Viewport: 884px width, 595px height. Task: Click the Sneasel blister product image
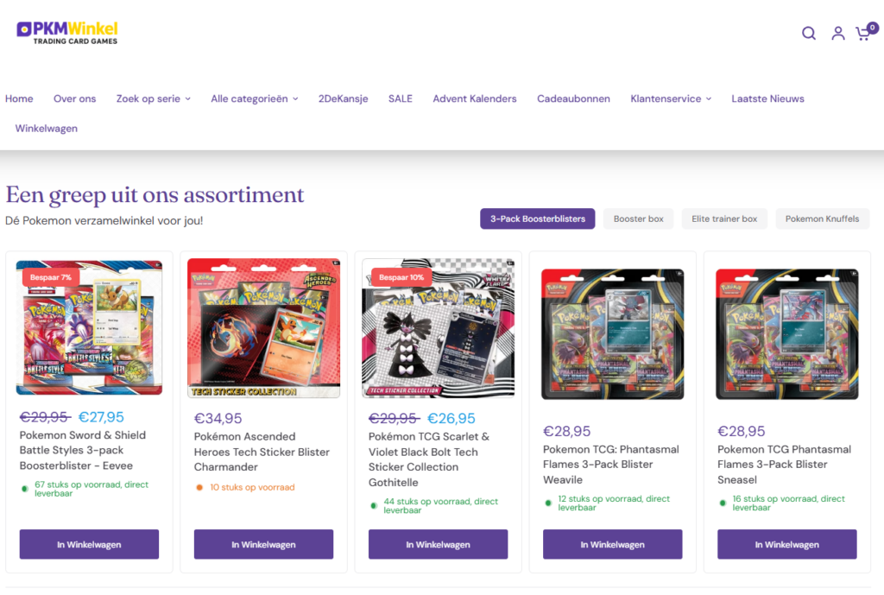786,334
